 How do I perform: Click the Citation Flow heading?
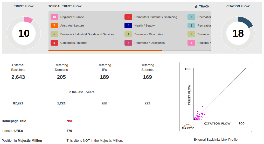coord(238,6)
